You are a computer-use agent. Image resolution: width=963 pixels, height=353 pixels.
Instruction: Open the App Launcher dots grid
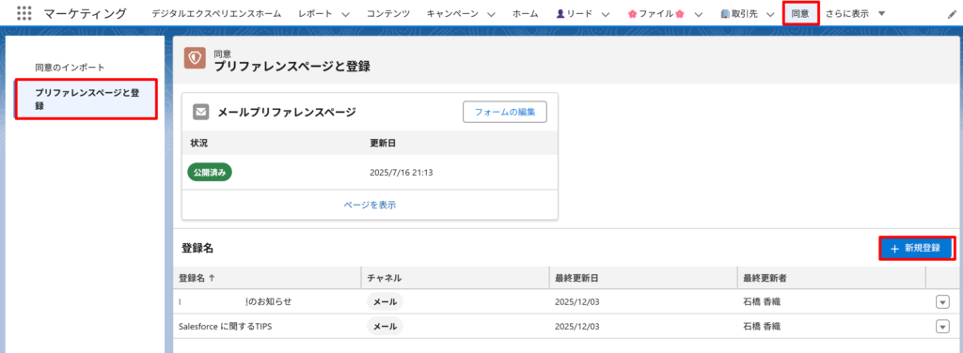tap(24, 13)
